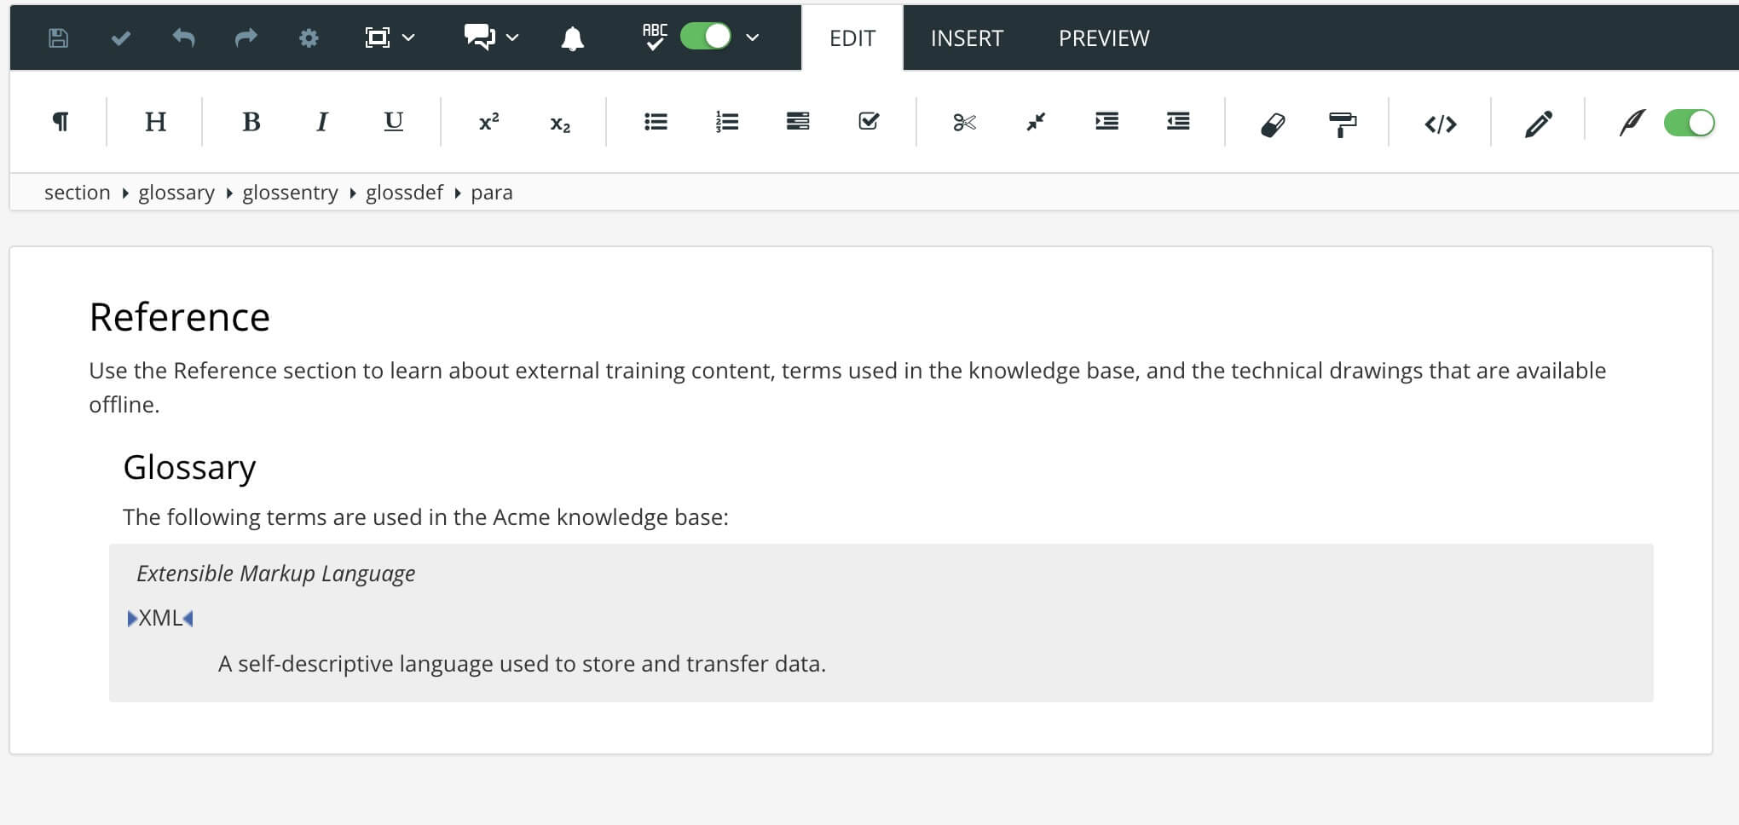Switch to the INSERT tab

(x=967, y=37)
